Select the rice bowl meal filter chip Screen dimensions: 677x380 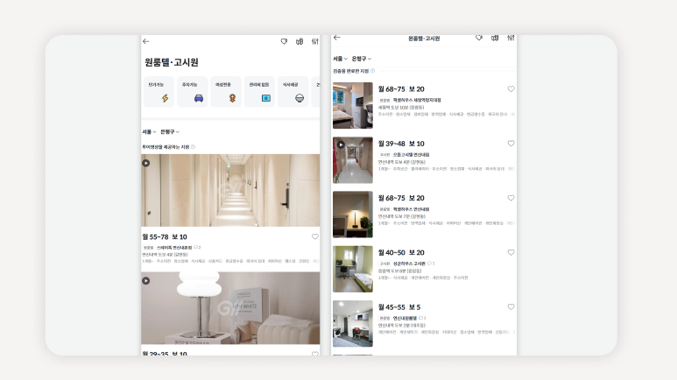(x=293, y=92)
